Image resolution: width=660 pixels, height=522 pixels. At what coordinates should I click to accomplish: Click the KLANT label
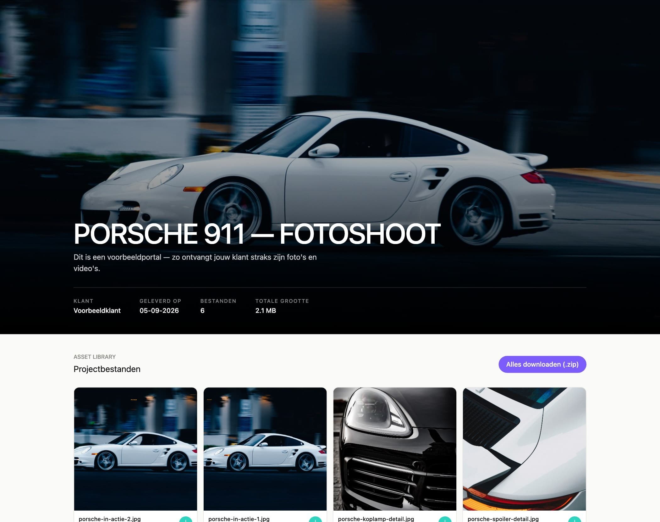(x=83, y=301)
